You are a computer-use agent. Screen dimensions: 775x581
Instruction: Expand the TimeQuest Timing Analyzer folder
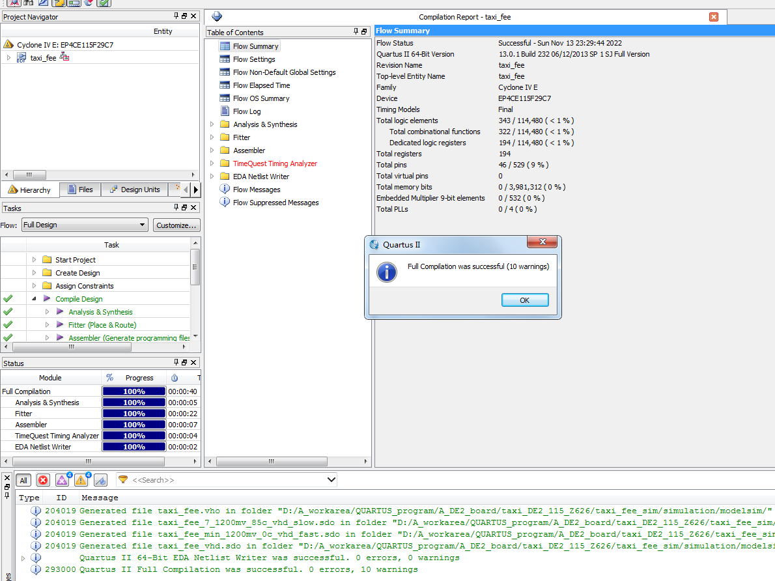pos(212,163)
